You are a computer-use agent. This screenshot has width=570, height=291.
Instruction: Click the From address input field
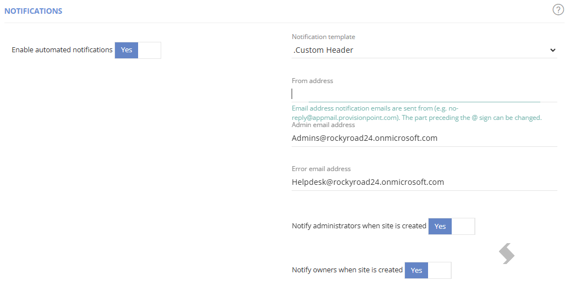[424, 94]
